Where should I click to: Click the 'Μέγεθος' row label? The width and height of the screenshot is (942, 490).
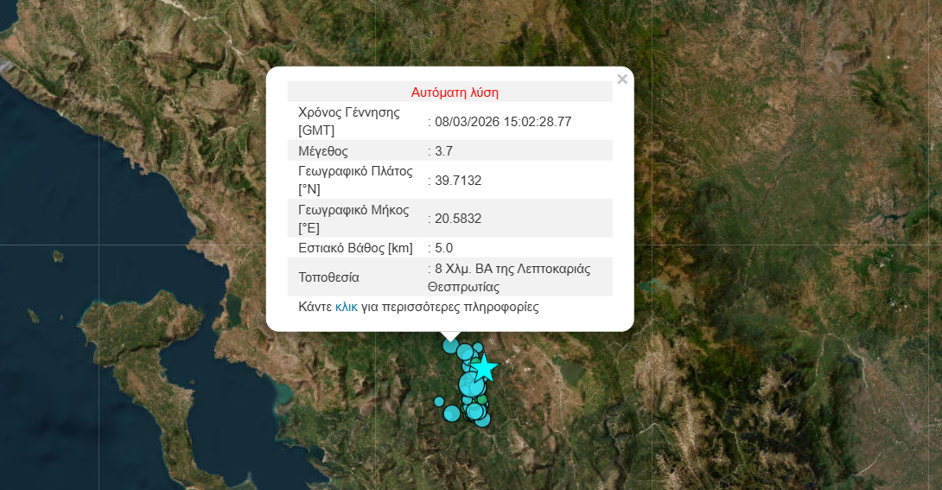[x=323, y=151]
